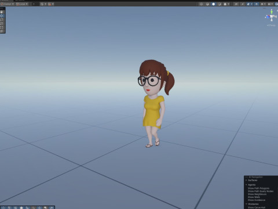Toggle scene lighting

tap(243, 4)
